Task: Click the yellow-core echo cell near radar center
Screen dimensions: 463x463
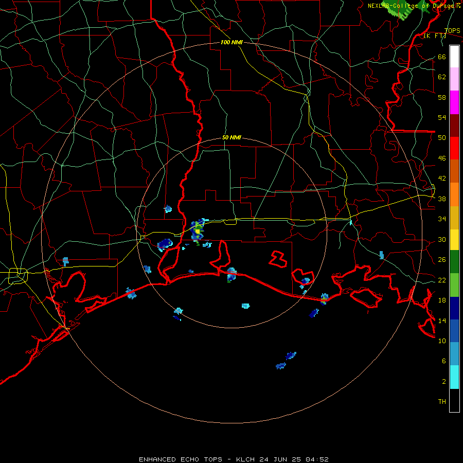Action: (x=198, y=231)
